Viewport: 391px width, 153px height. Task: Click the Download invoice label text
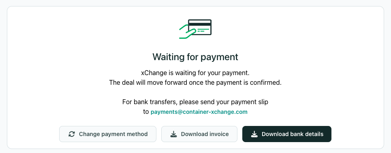[205, 134]
